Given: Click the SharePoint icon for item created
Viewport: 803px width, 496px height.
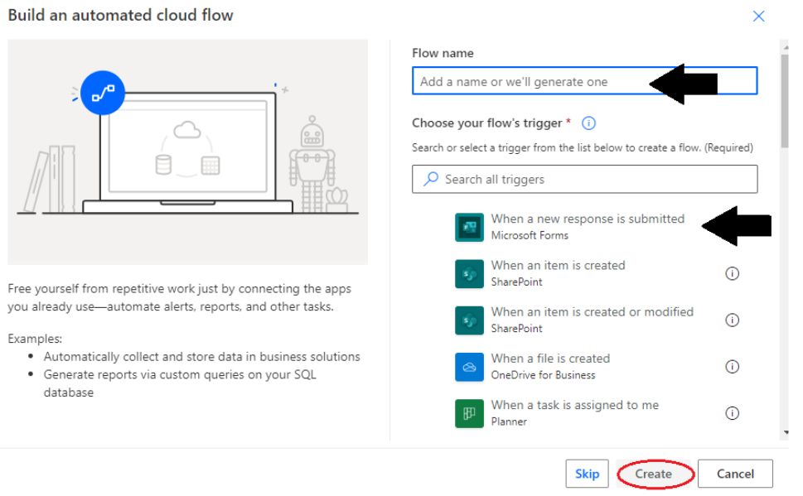Looking at the screenshot, I should point(469,273).
